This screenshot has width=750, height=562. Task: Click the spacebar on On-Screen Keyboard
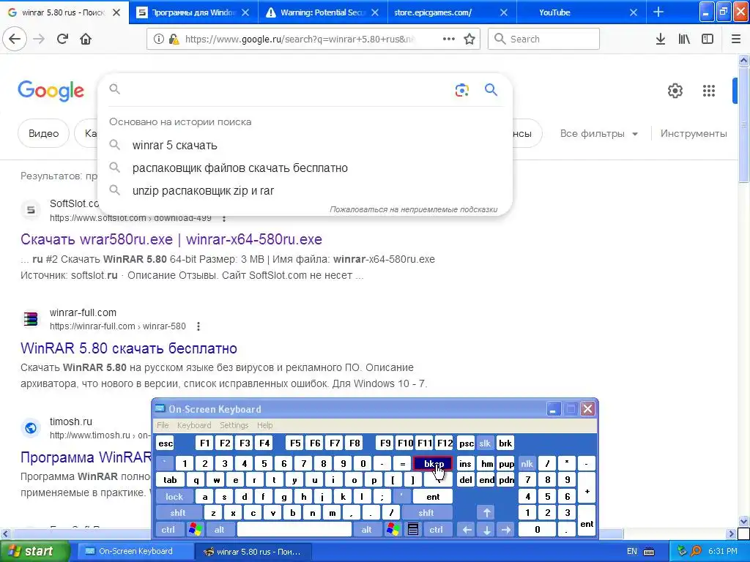pos(294,530)
